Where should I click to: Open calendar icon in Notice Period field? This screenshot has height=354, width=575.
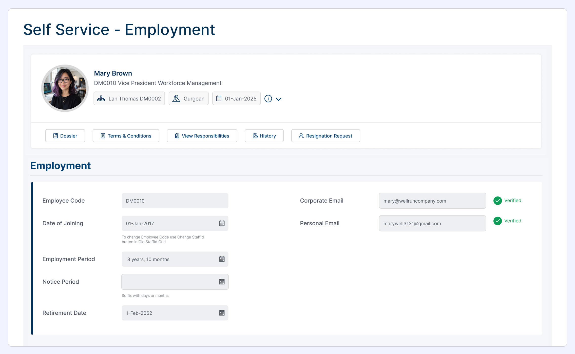tap(222, 282)
